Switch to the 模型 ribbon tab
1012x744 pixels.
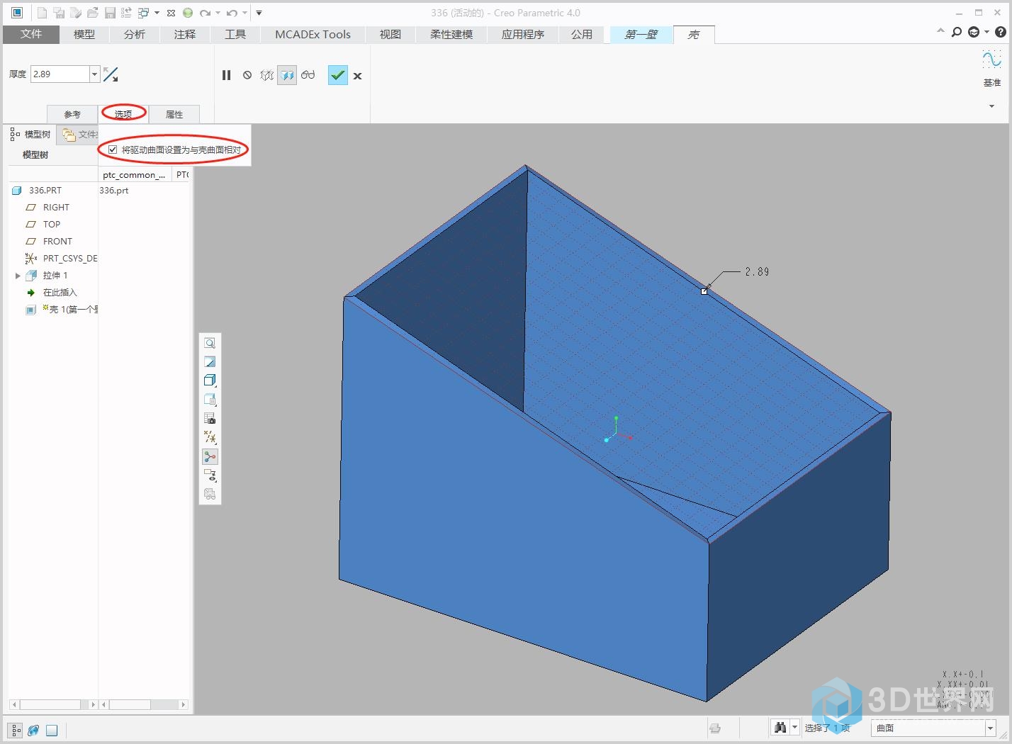pos(84,34)
